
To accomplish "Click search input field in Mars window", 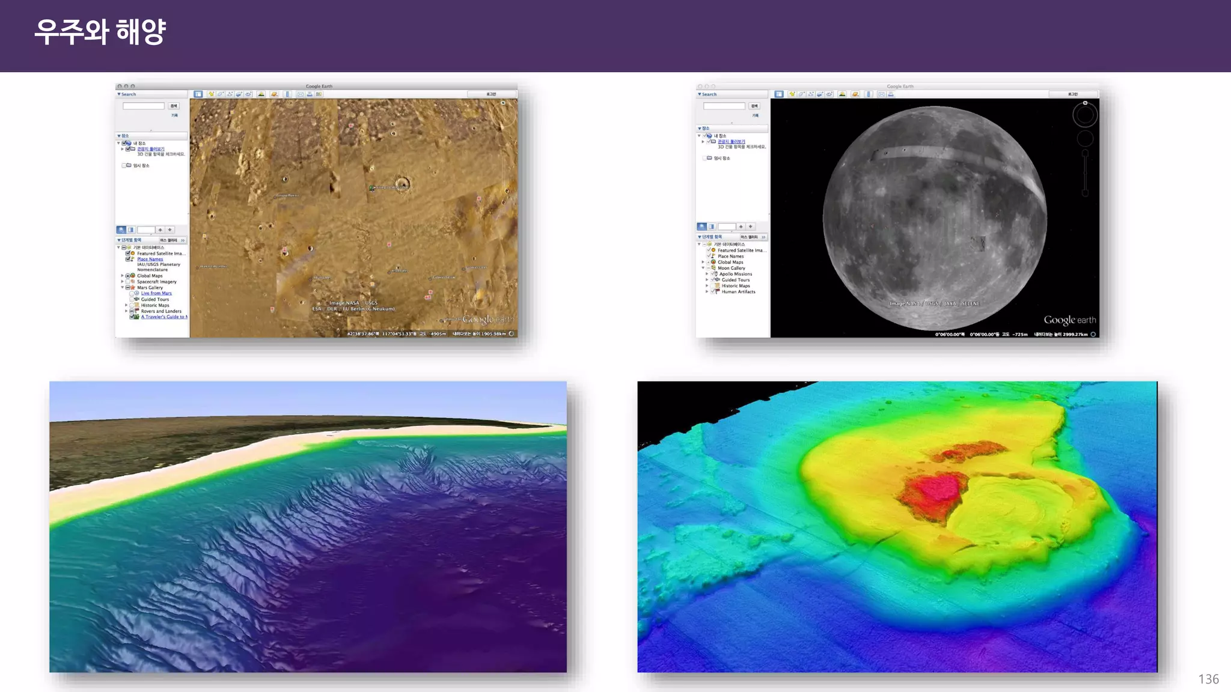I will pos(144,106).
